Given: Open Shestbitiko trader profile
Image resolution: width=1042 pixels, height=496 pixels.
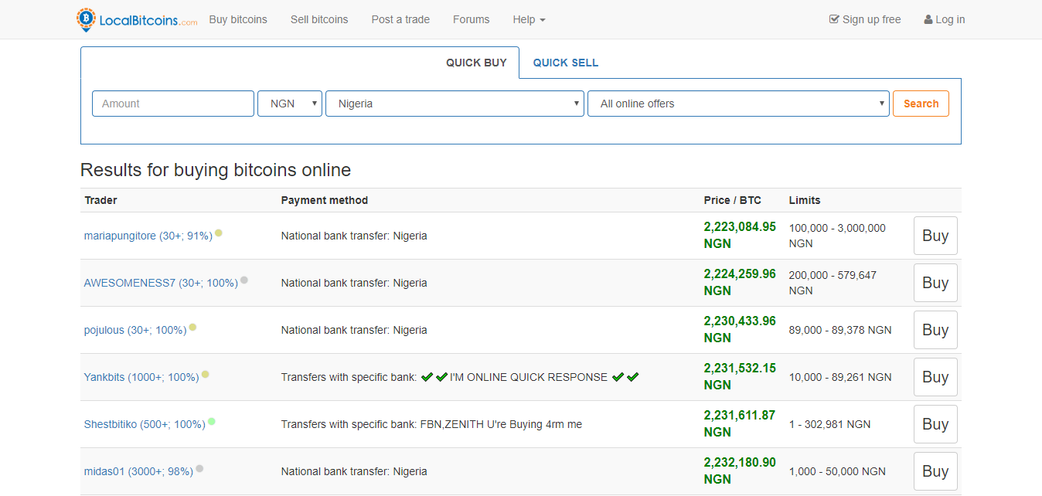Looking at the screenshot, I should tap(145, 424).
